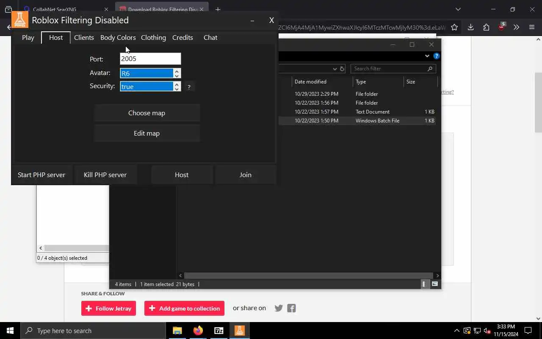
Task: Click the Choose map button
Action: click(147, 113)
